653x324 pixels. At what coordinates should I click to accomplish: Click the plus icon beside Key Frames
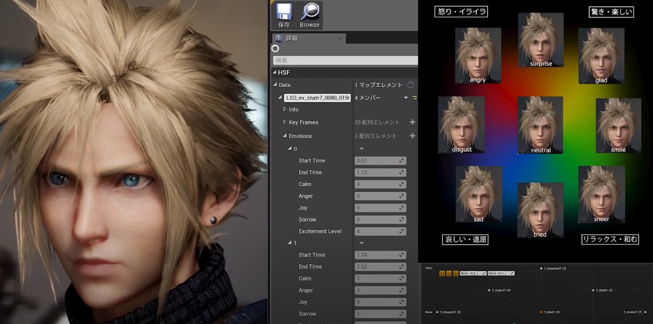(412, 122)
